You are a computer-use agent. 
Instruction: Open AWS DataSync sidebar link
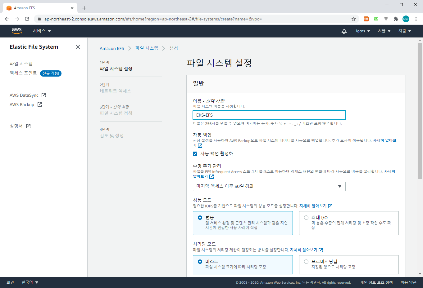pyautogui.click(x=24, y=95)
